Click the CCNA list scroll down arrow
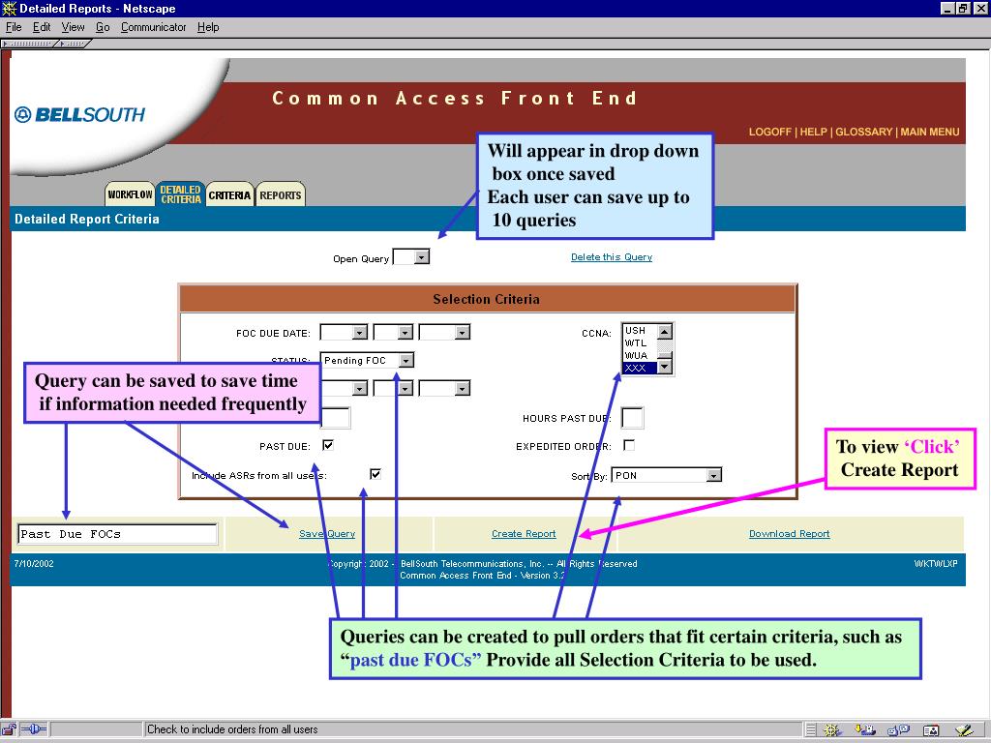This screenshot has height=743, width=991. [664, 367]
